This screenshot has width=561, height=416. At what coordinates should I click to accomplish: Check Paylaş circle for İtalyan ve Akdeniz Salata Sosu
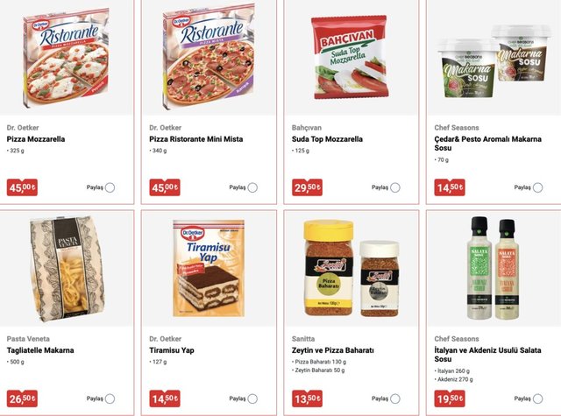pos(537,398)
